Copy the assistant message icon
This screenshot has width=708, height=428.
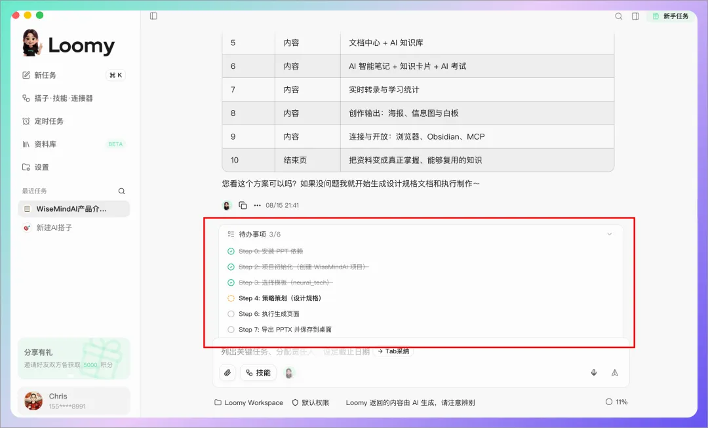coord(243,205)
